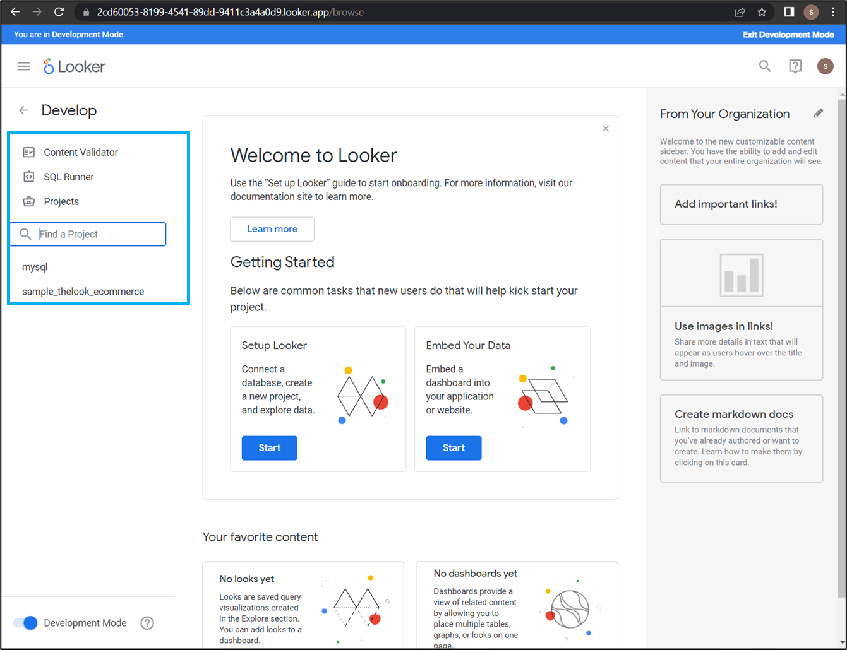
Task: Toggle Development Mode switch off
Action: [x=26, y=623]
